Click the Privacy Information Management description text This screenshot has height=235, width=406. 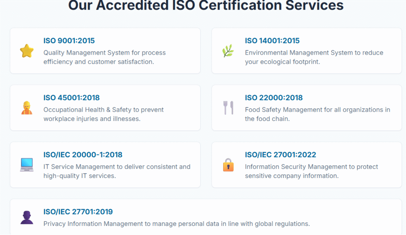pyautogui.click(x=176, y=224)
